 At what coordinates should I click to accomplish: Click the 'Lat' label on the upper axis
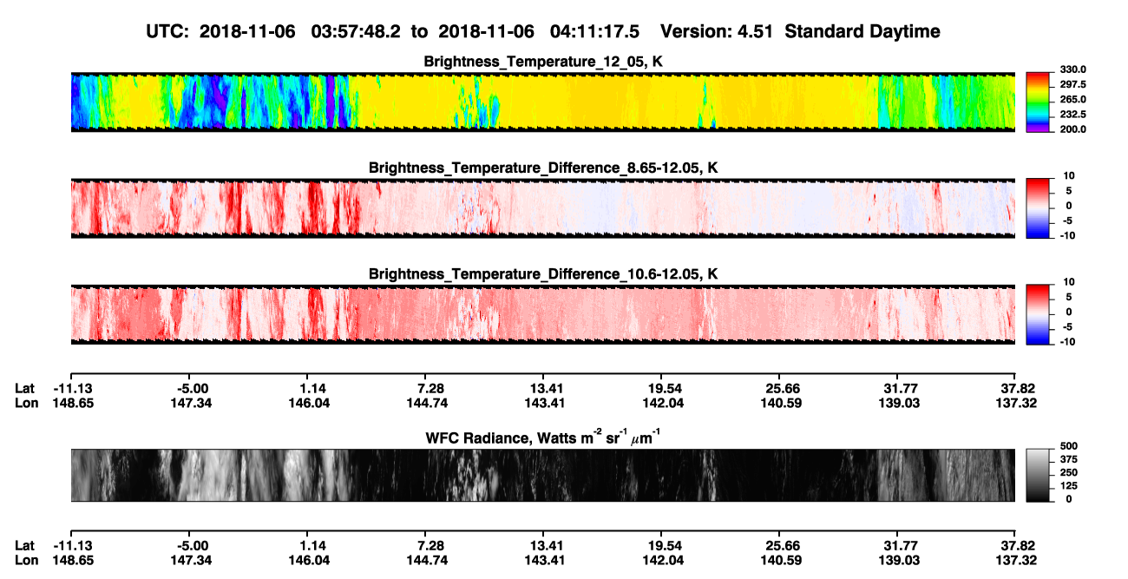click(x=24, y=388)
